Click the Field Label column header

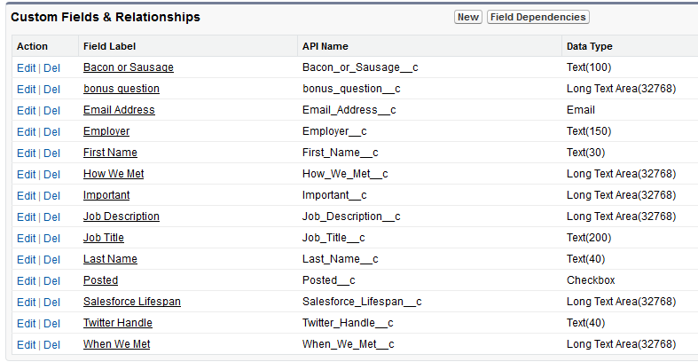tap(109, 46)
